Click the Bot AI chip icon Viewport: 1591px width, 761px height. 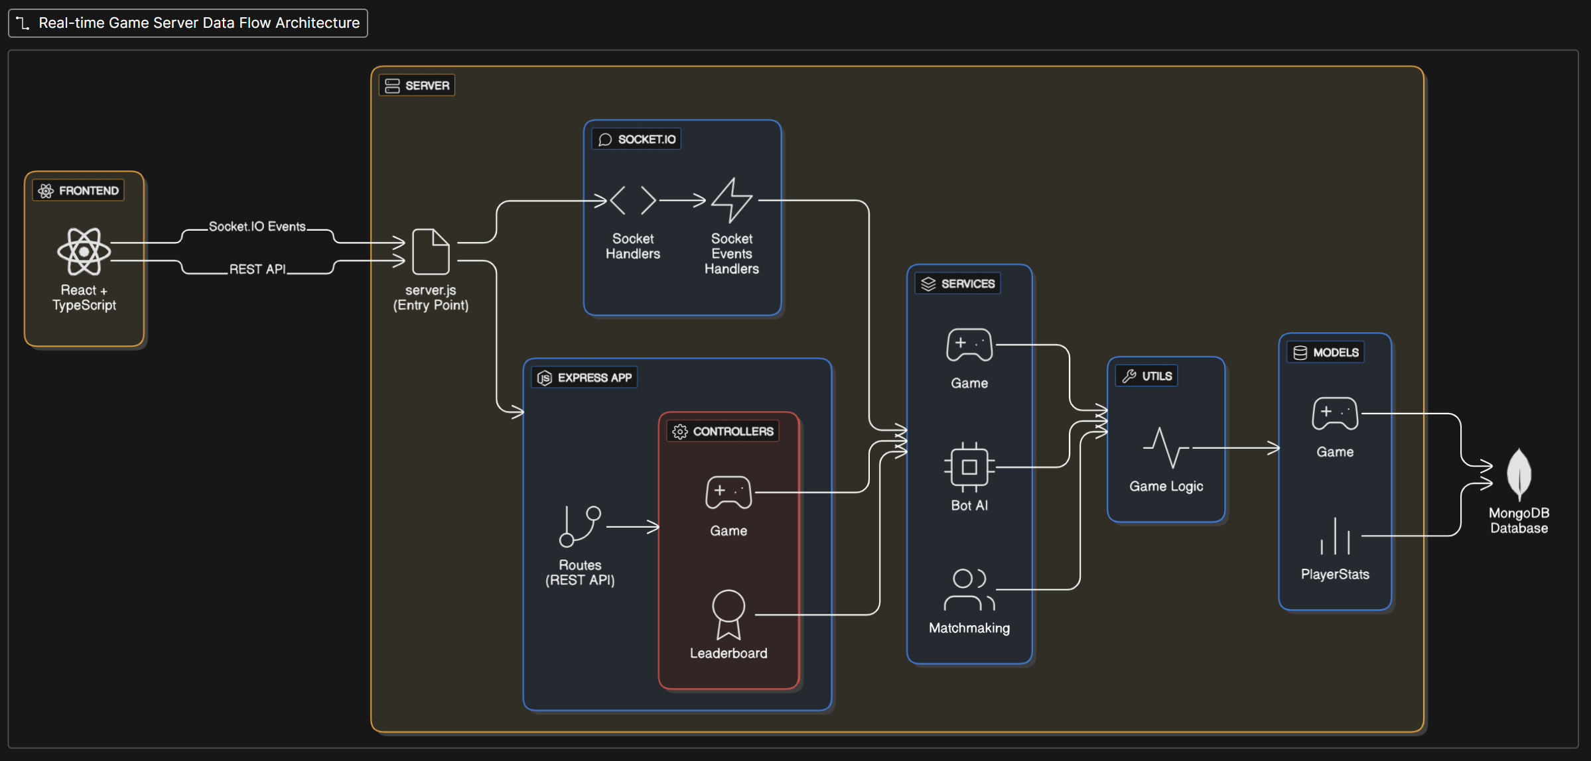[x=969, y=467]
